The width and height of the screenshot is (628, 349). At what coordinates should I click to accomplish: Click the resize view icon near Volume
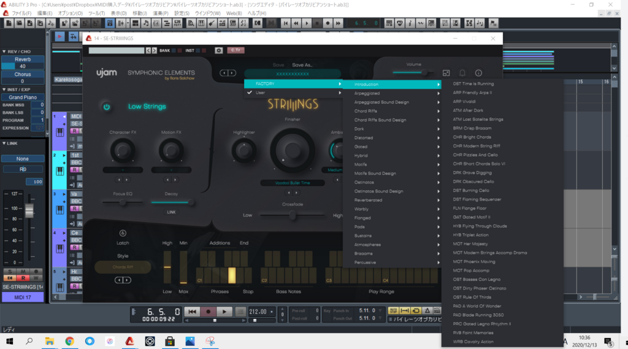[x=446, y=73]
